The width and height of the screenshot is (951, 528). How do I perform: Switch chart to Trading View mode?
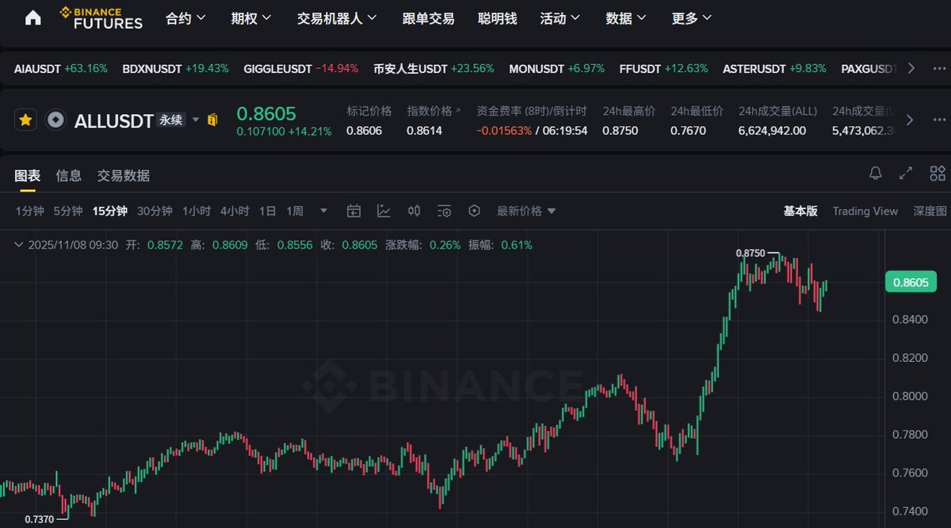(865, 211)
